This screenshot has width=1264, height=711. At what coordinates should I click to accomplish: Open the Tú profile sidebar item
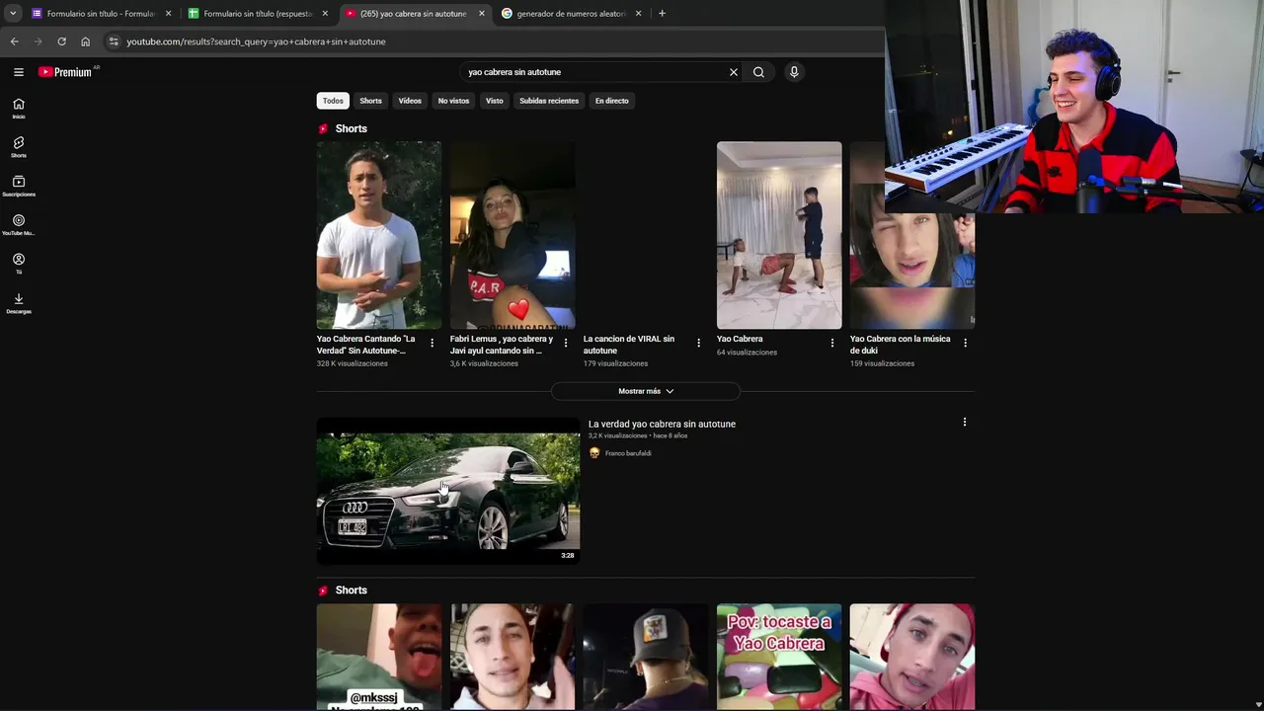19,264
